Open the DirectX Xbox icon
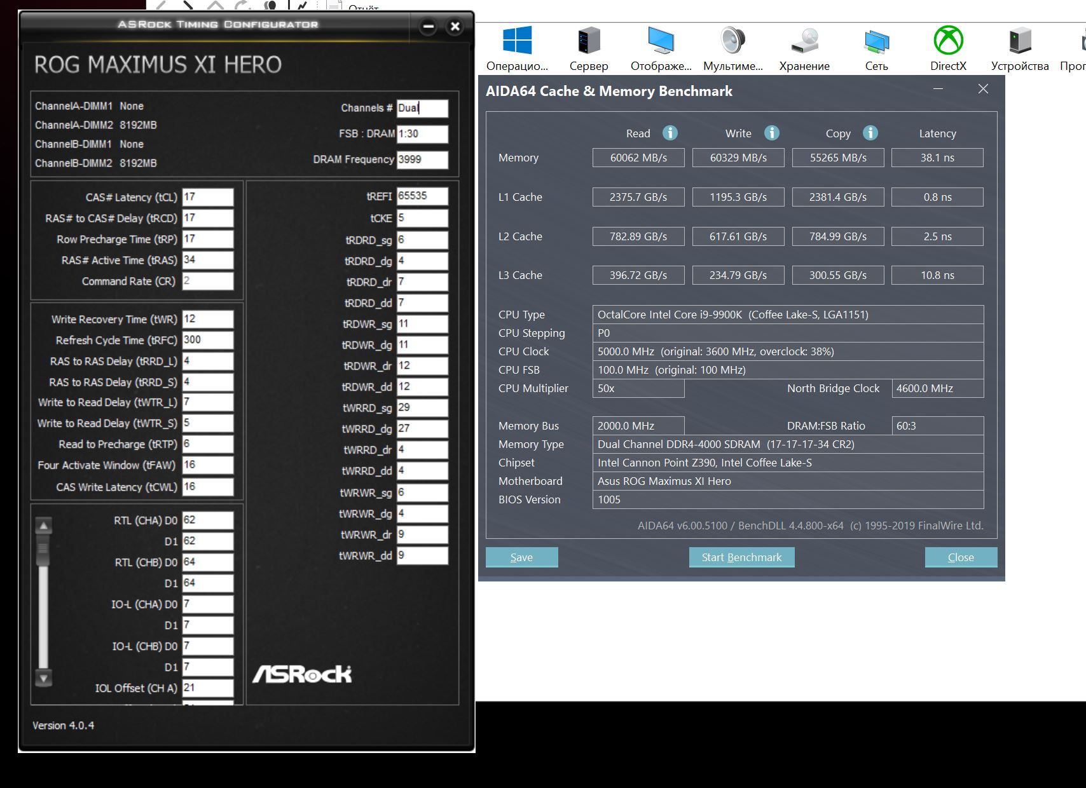This screenshot has height=788, width=1086. [948, 41]
